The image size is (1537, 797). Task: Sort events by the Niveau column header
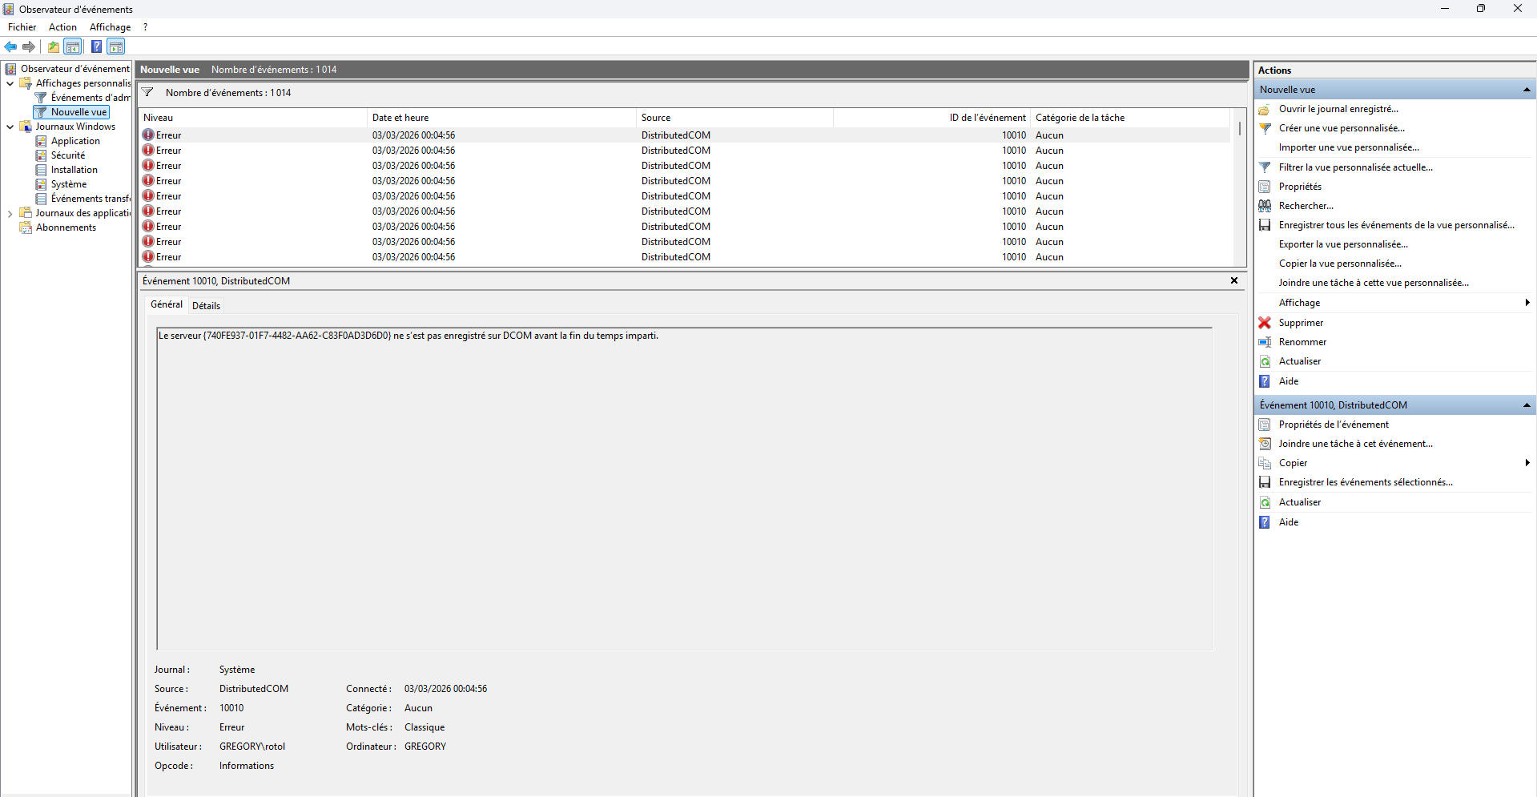tap(253, 118)
